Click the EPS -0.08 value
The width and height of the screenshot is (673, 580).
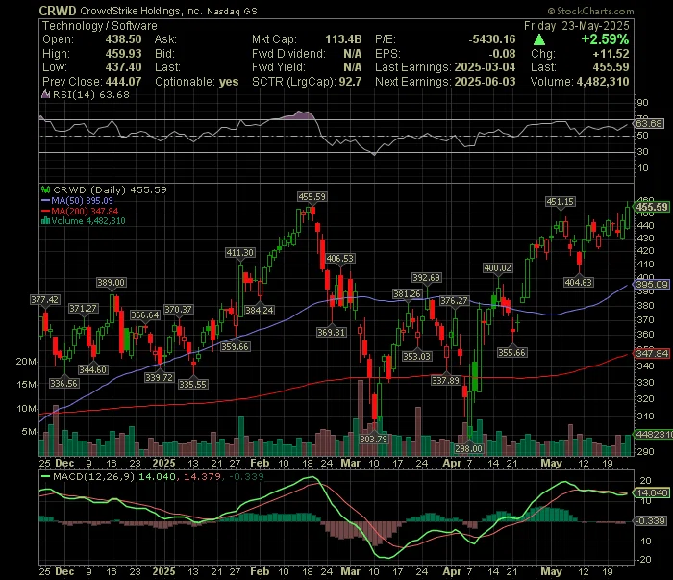click(x=502, y=54)
